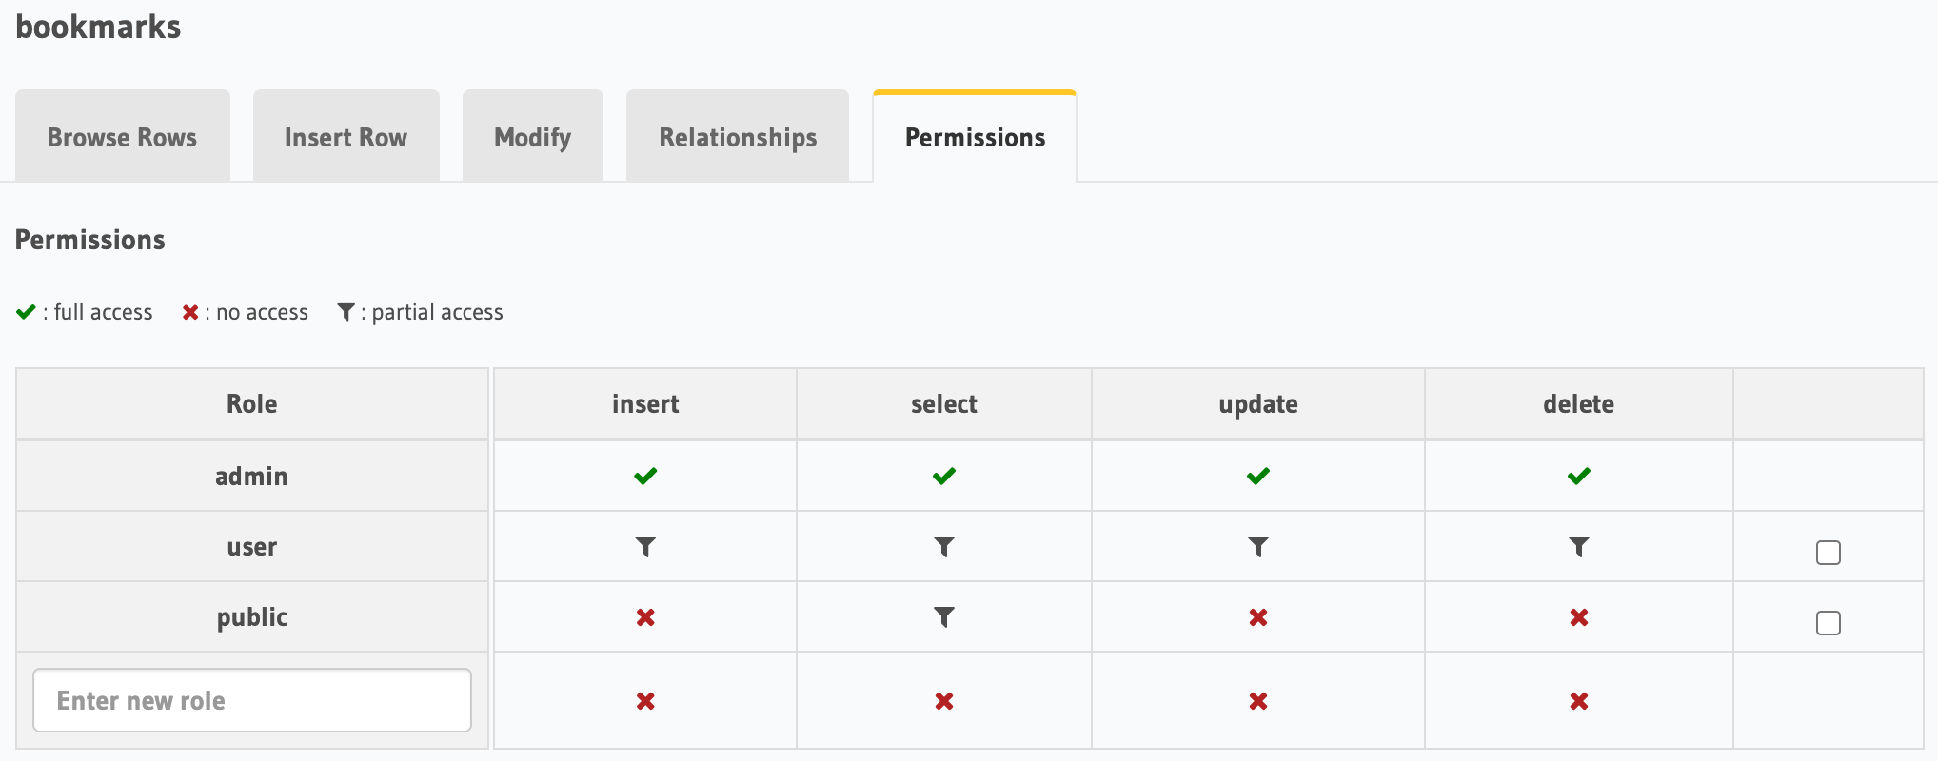This screenshot has width=1938, height=761.
Task: Click the no-access X for public insert
Action: point(645,616)
